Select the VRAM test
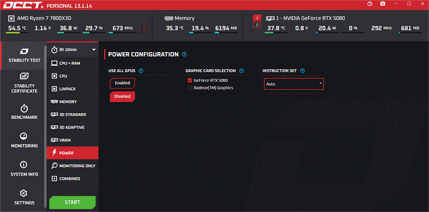Screen dimensions: 429x212 (73, 140)
